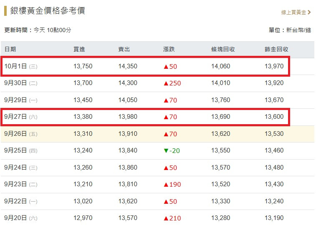Select the 條塊回收 column header
The image size is (316, 225).
coord(223,49)
